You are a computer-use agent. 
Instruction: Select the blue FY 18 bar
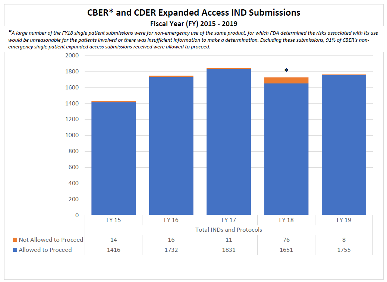click(x=286, y=149)
